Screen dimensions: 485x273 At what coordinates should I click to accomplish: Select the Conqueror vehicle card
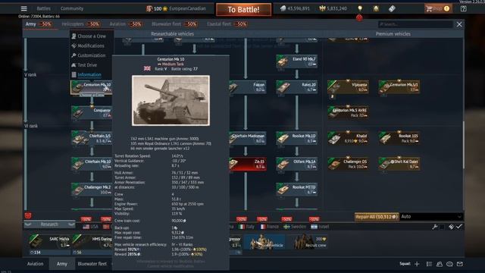[x=92, y=113]
